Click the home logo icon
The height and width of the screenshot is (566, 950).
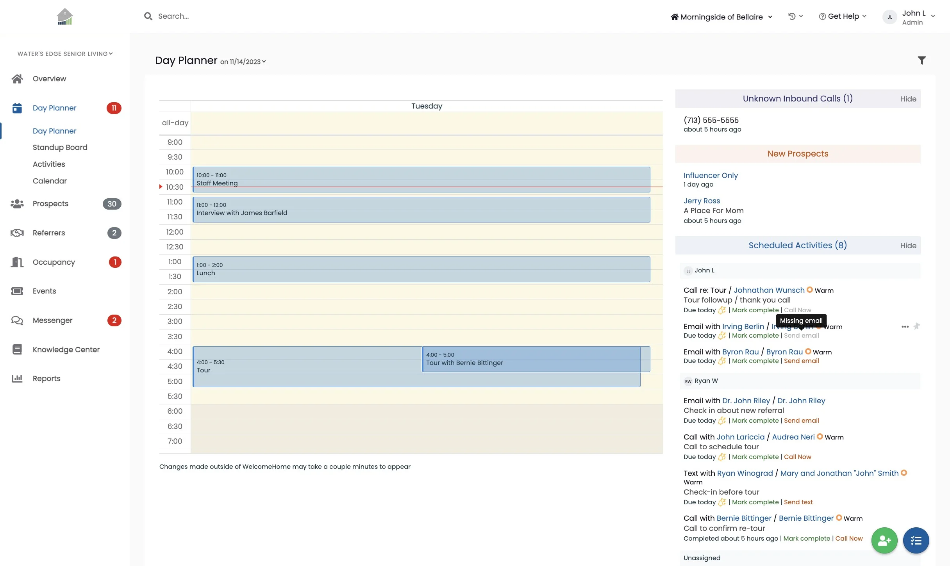65,16
